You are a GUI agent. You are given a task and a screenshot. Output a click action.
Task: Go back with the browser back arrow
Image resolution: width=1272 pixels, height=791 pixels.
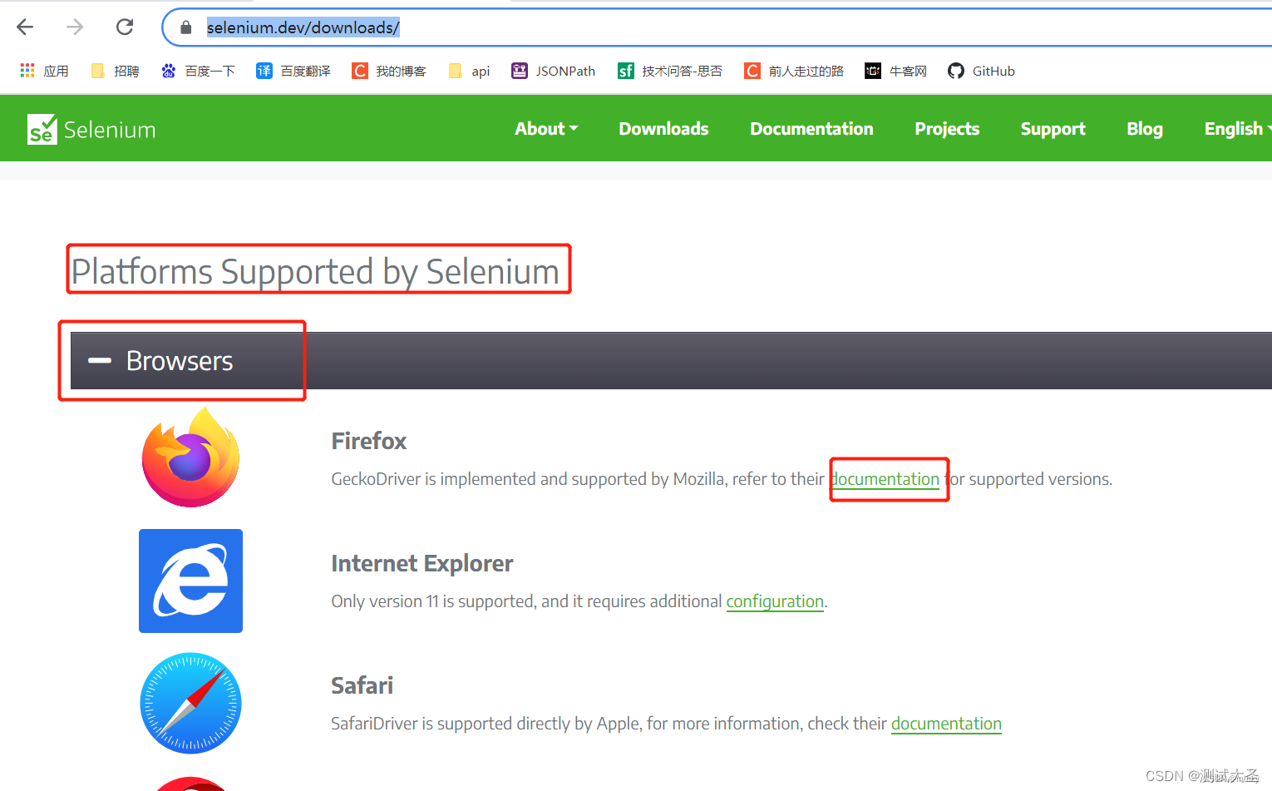[25, 27]
